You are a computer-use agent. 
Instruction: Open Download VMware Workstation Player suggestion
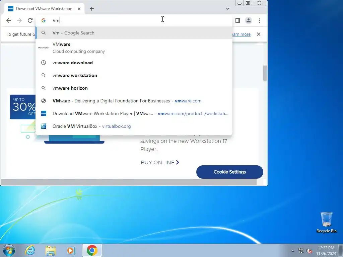(x=134, y=113)
